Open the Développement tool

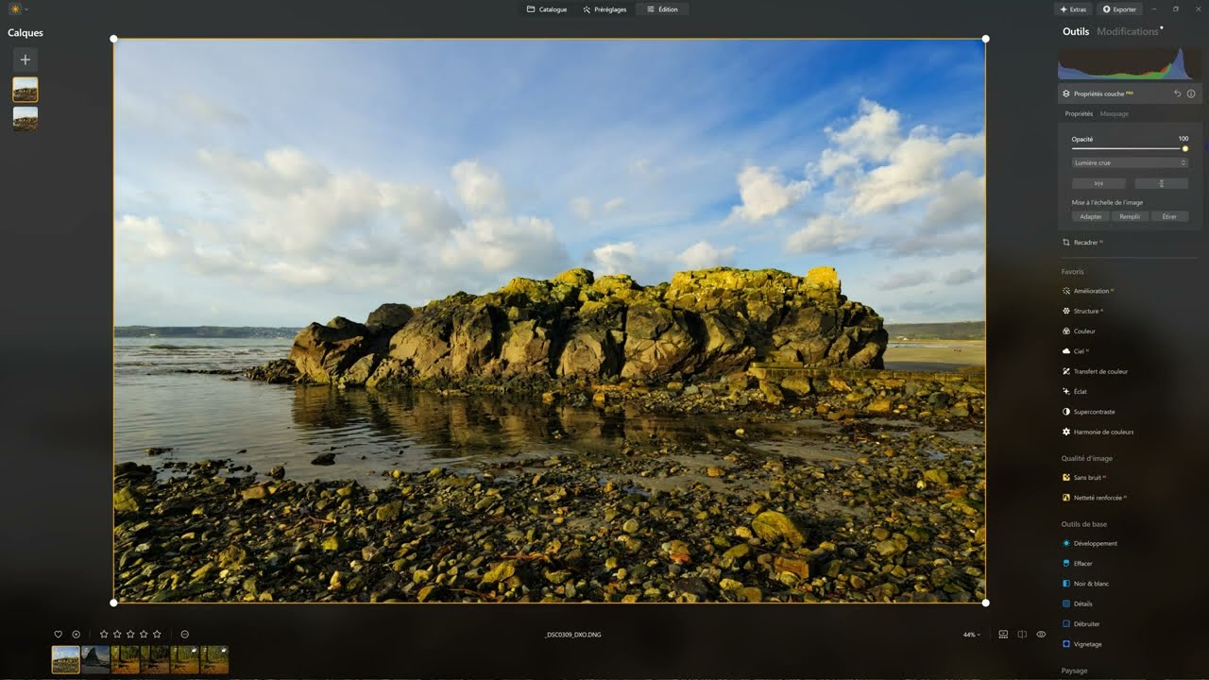pyautogui.click(x=1090, y=543)
